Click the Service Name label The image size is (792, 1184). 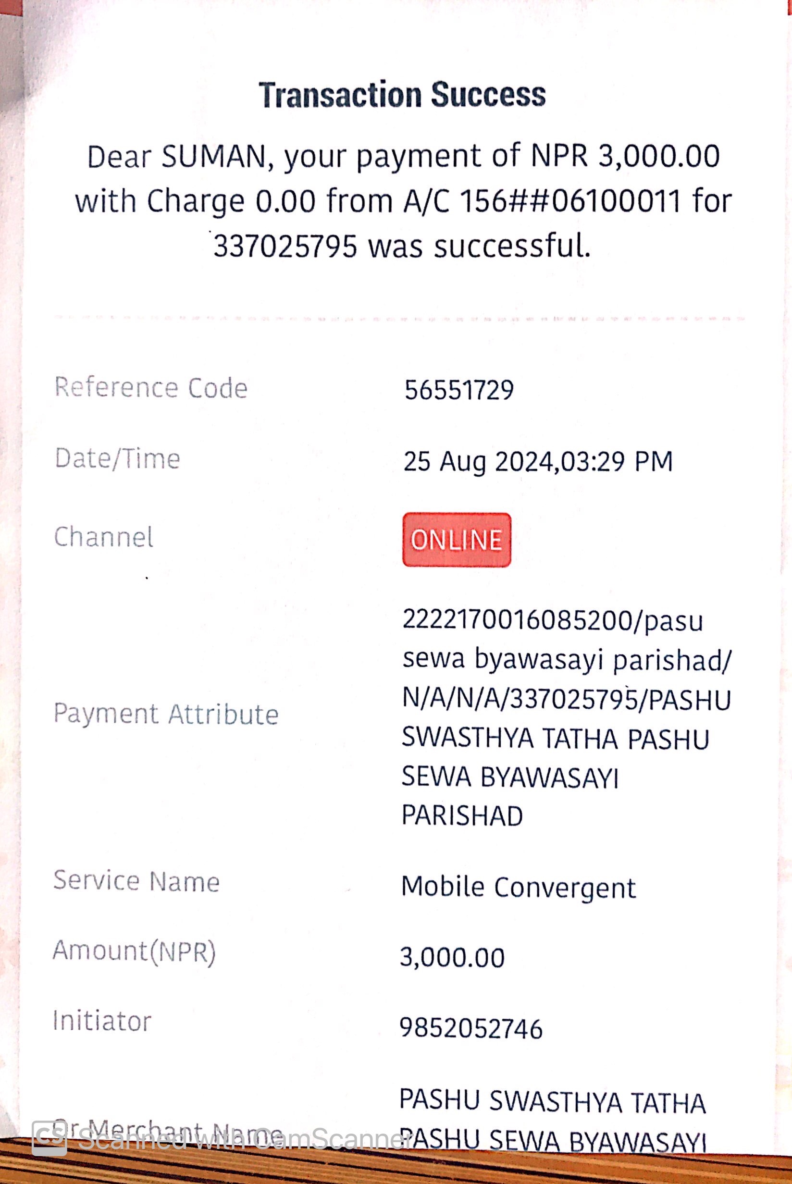pos(136,881)
